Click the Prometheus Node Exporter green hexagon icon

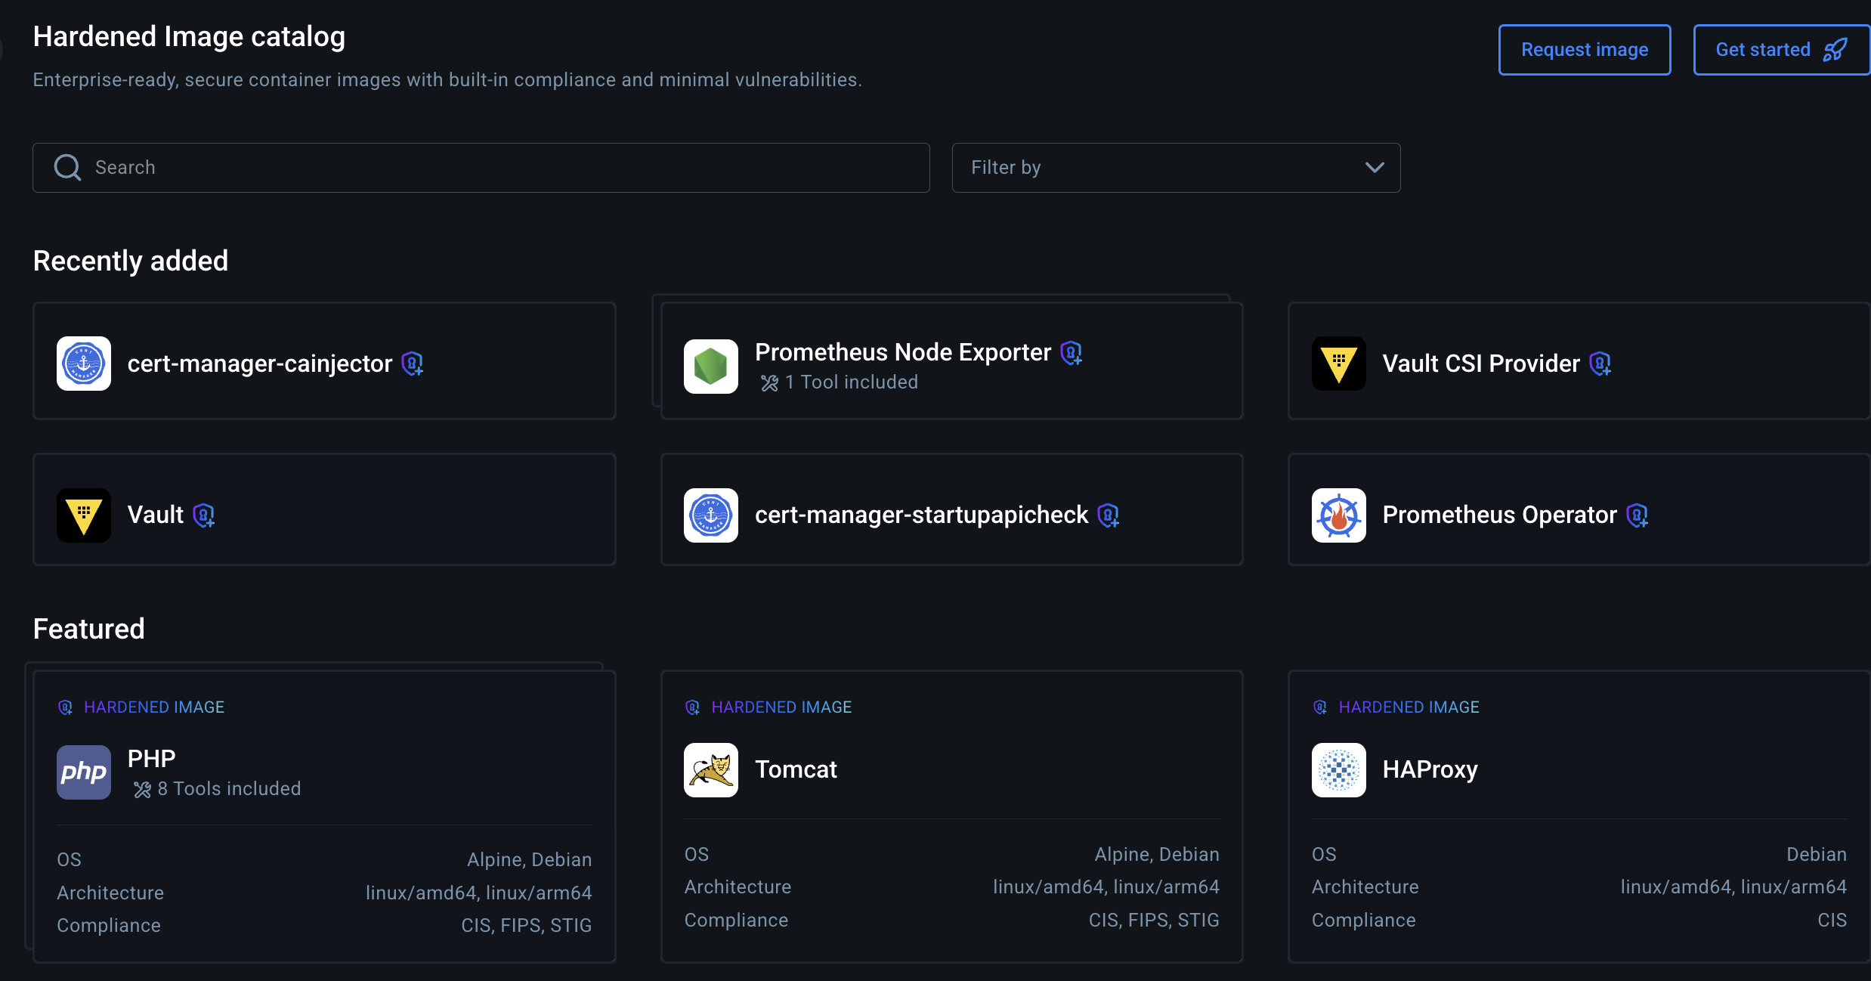(x=710, y=367)
